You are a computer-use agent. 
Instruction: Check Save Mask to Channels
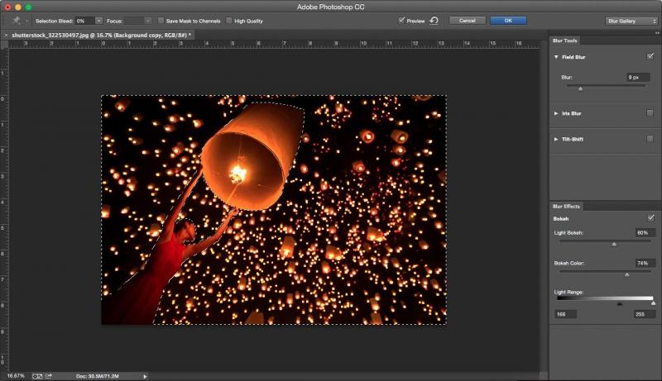coord(161,20)
